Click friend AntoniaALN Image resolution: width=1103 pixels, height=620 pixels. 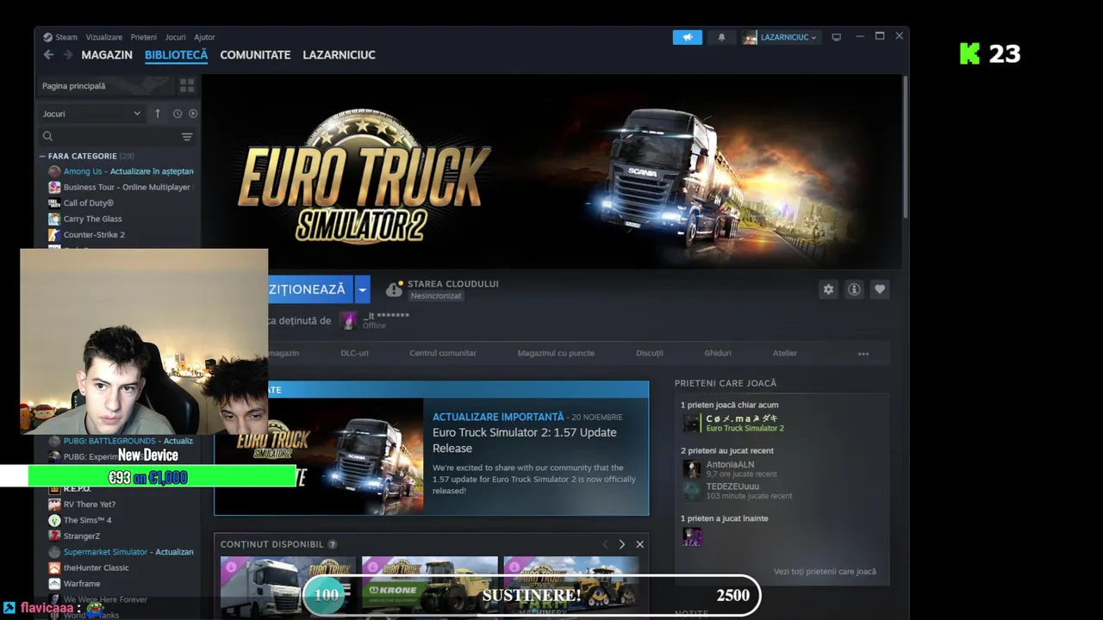730,464
